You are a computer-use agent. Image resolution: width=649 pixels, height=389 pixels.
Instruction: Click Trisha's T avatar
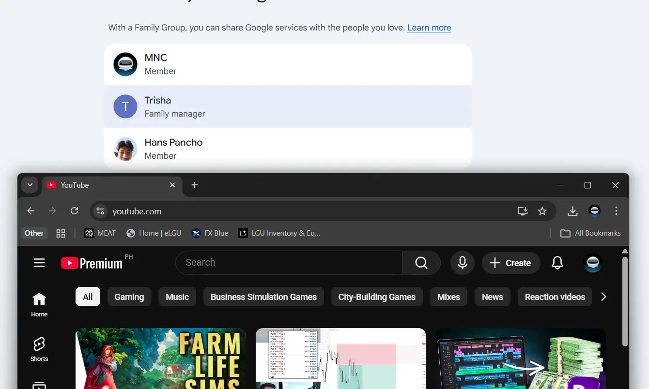pos(125,106)
